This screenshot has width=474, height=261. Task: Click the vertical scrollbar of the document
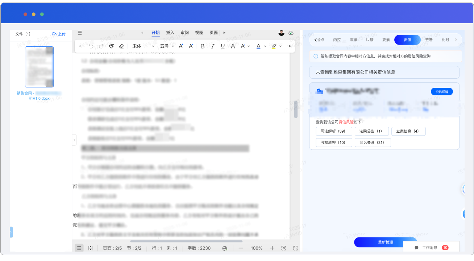tap(296, 109)
